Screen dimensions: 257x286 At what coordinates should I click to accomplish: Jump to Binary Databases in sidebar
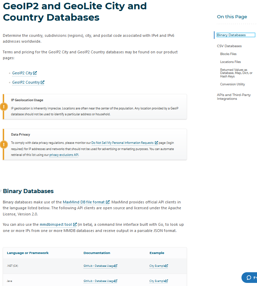[236, 35]
